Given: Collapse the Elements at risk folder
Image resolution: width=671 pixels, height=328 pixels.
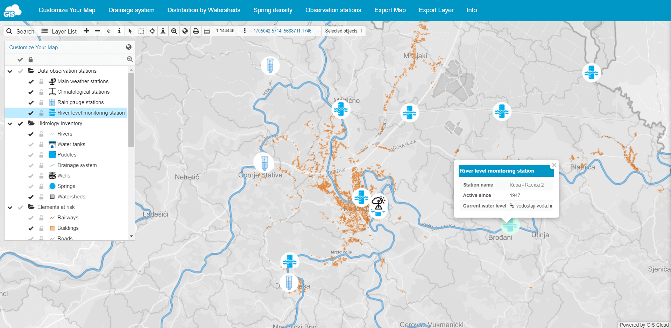Looking at the screenshot, I should pyautogui.click(x=9, y=207).
